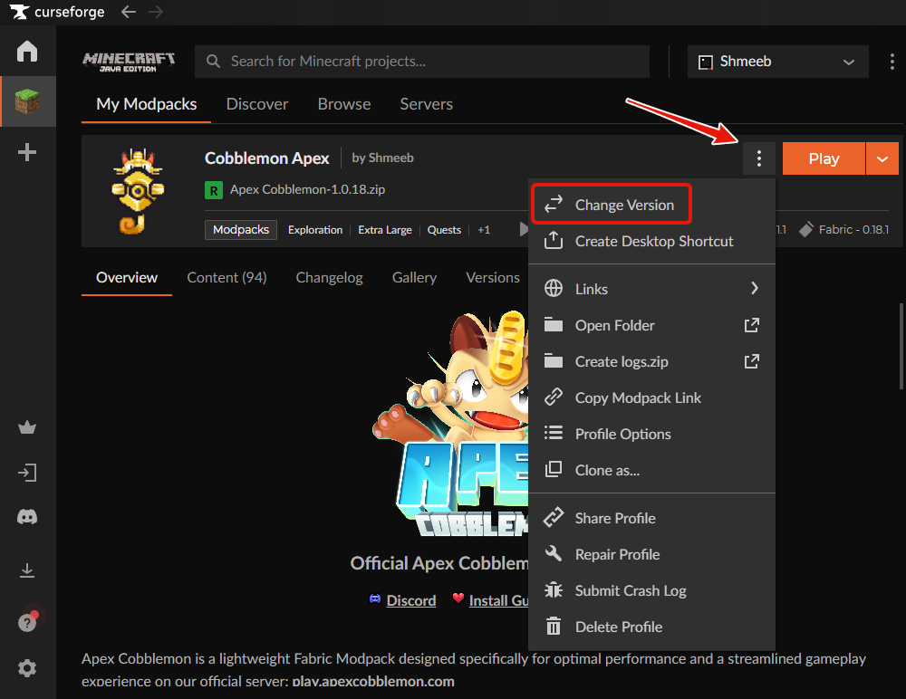Image resolution: width=906 pixels, height=699 pixels.
Task: Open the three-dot menu beside account selector
Action: [892, 62]
